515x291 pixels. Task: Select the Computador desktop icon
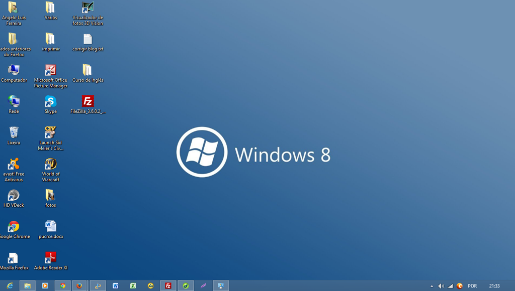14,73
